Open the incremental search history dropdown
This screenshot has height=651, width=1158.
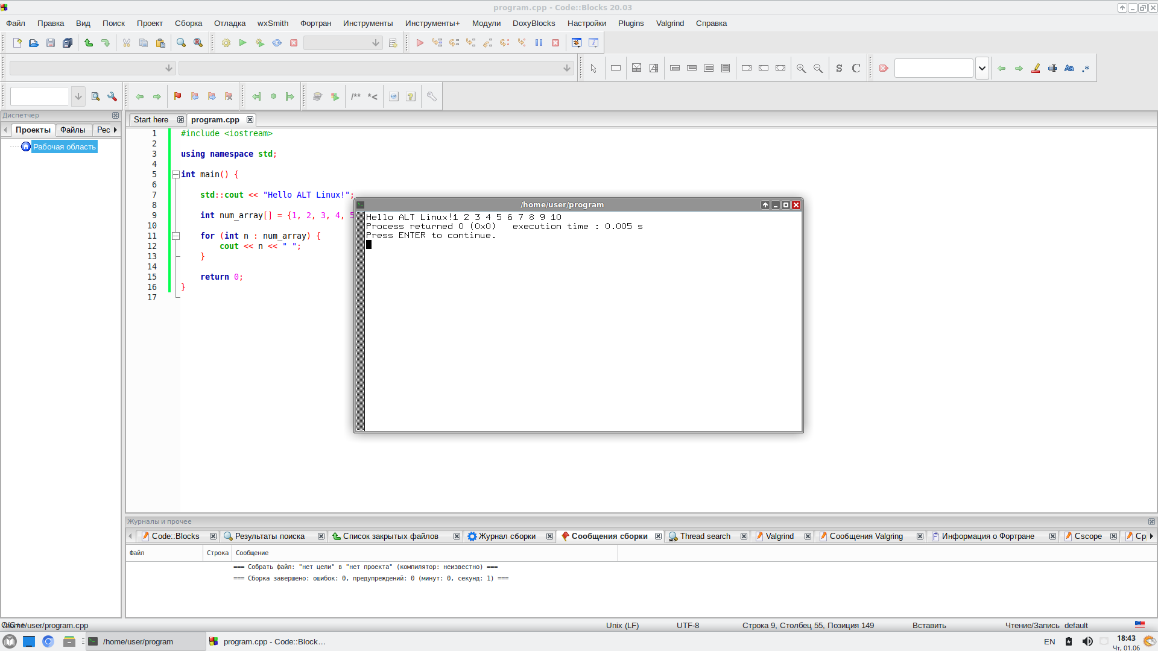pyautogui.click(x=982, y=68)
